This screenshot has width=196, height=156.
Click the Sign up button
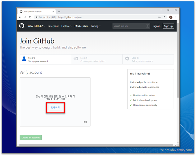pos(168,26)
